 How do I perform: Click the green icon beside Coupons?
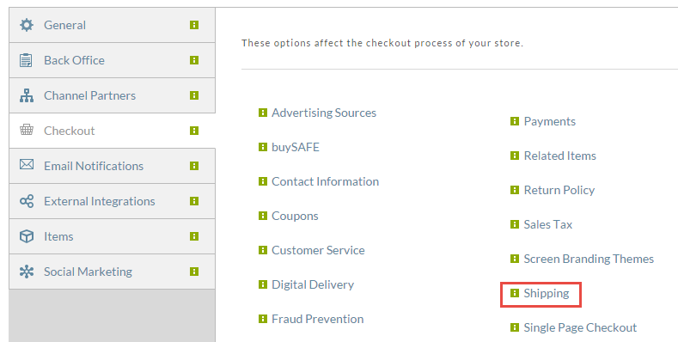point(262,216)
